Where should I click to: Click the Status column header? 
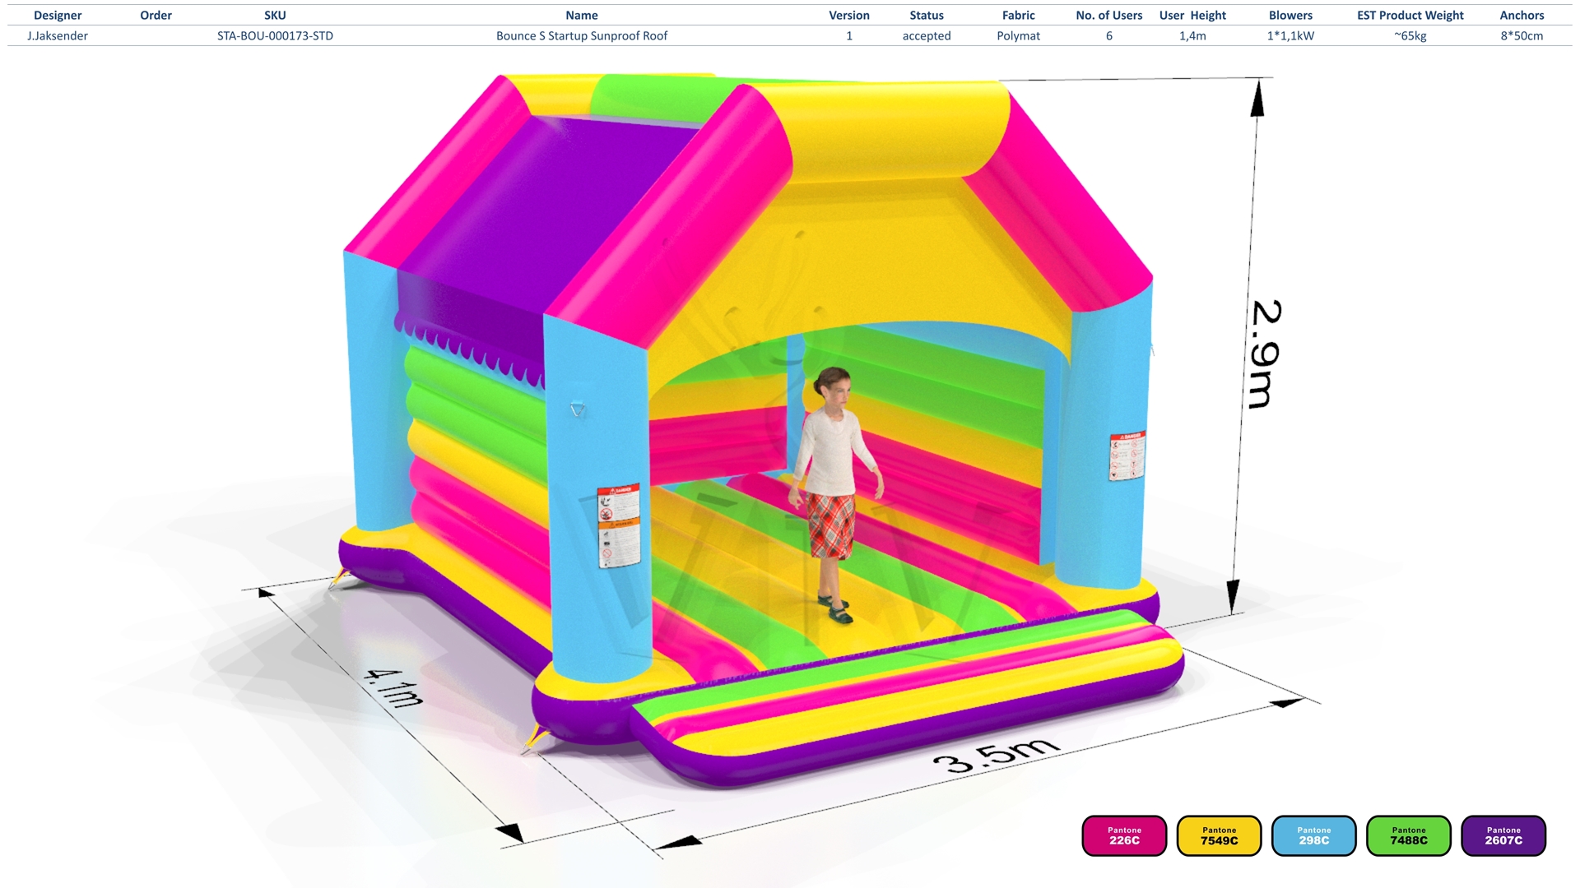(x=927, y=15)
